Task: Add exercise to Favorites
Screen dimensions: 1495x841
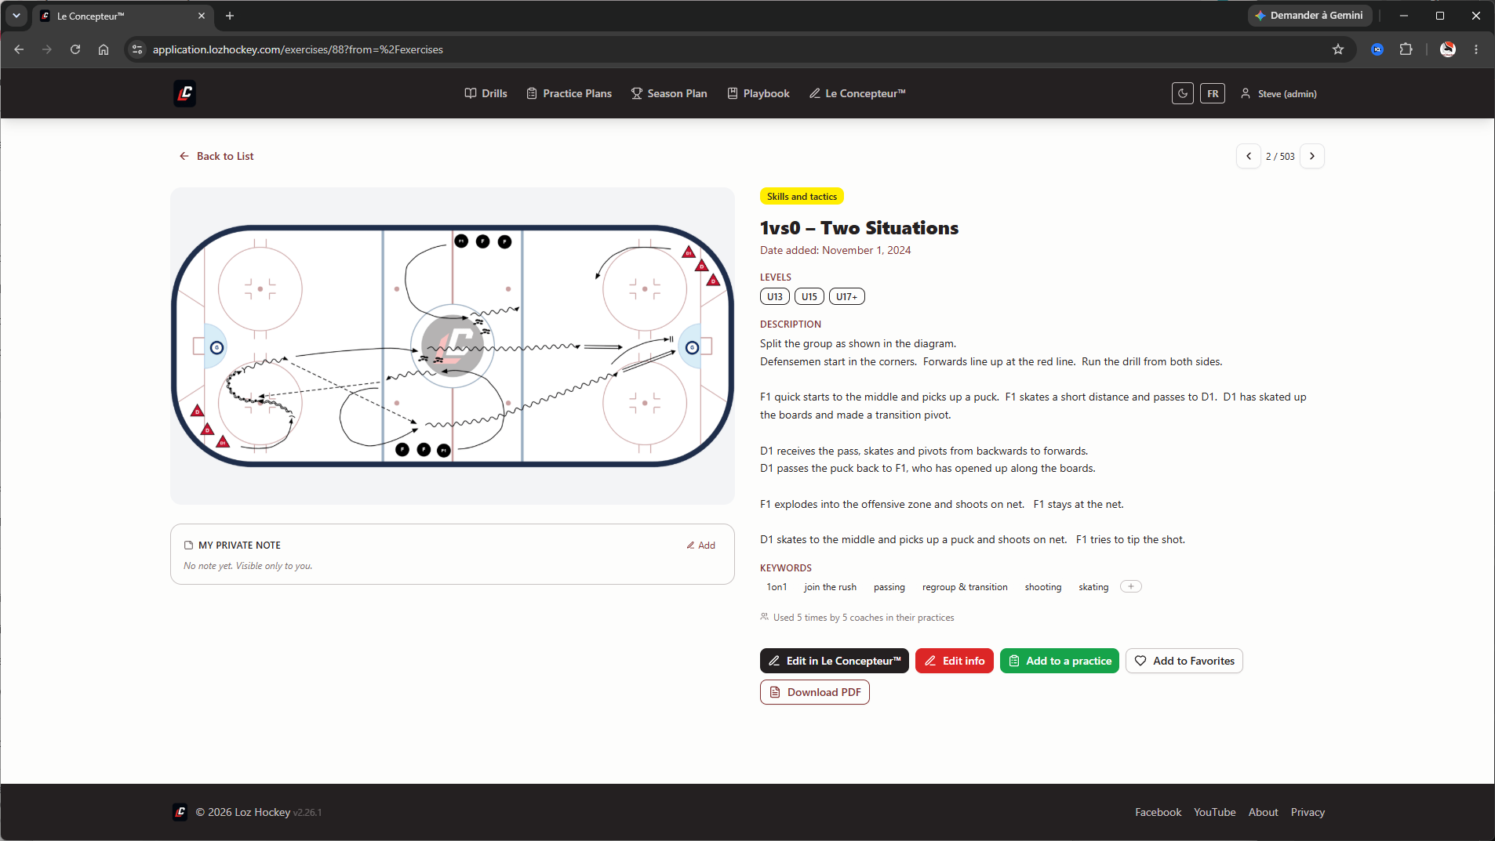Action: 1184,661
